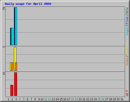Click day label 31 on the x-axis

click(x=122, y=99)
